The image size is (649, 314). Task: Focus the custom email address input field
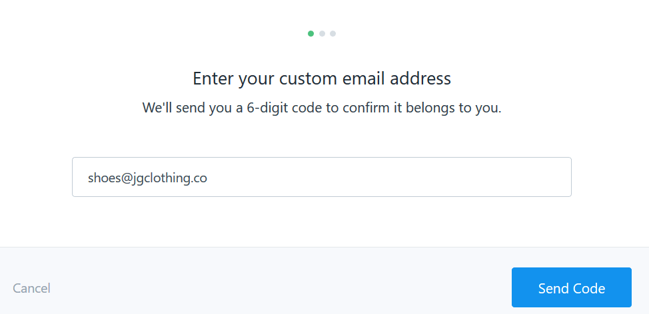[x=321, y=177]
